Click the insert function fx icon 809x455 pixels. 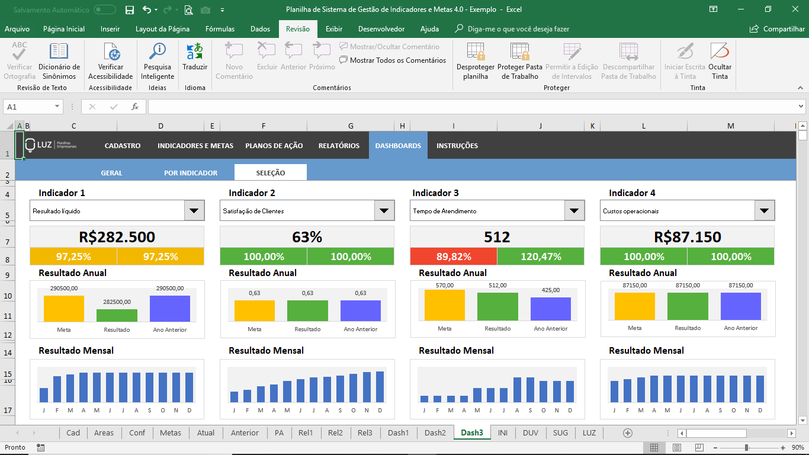click(135, 107)
